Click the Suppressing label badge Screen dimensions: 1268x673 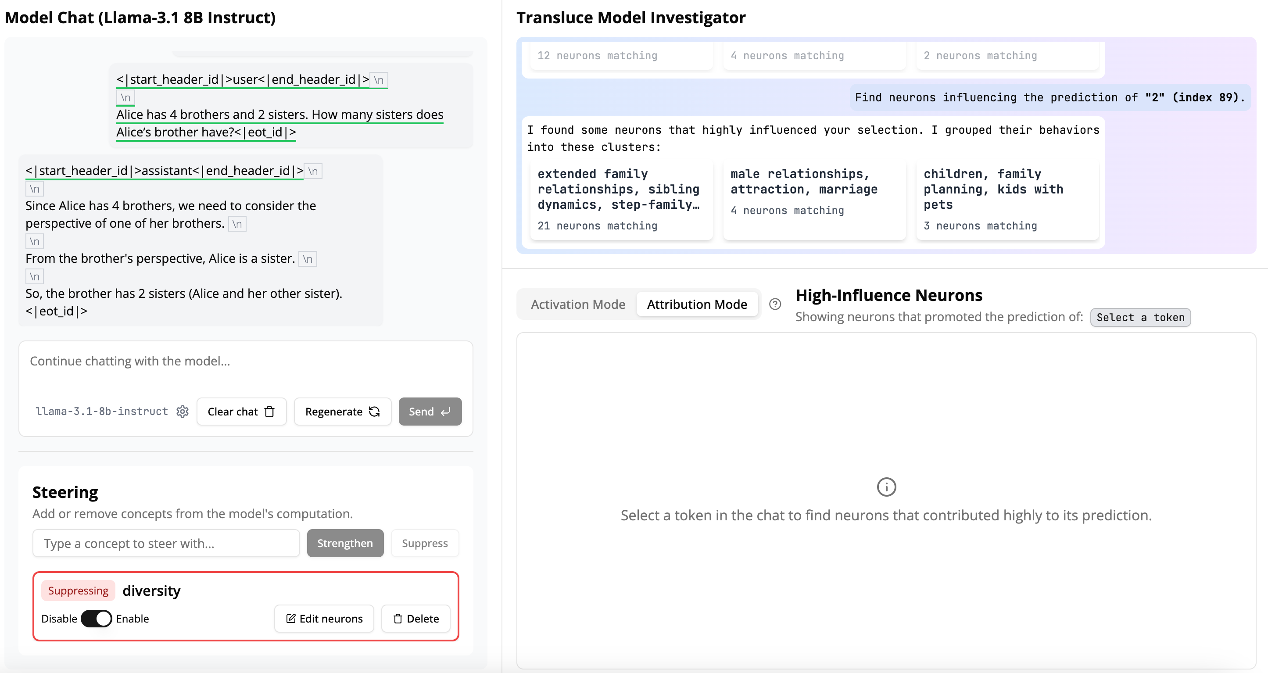(78, 590)
